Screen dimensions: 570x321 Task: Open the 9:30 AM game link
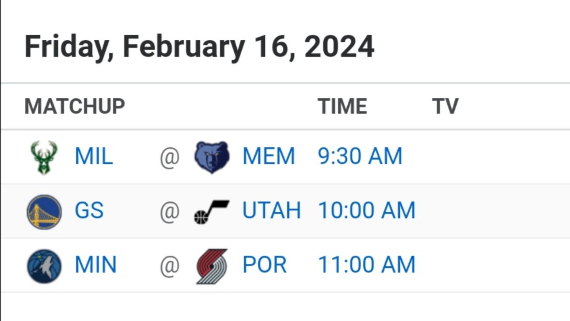(x=360, y=156)
